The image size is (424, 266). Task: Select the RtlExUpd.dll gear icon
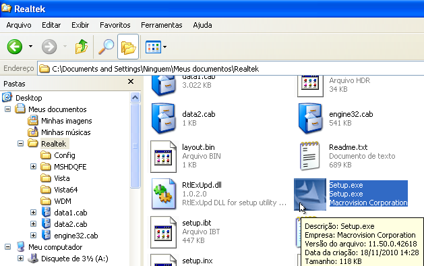[163, 194]
